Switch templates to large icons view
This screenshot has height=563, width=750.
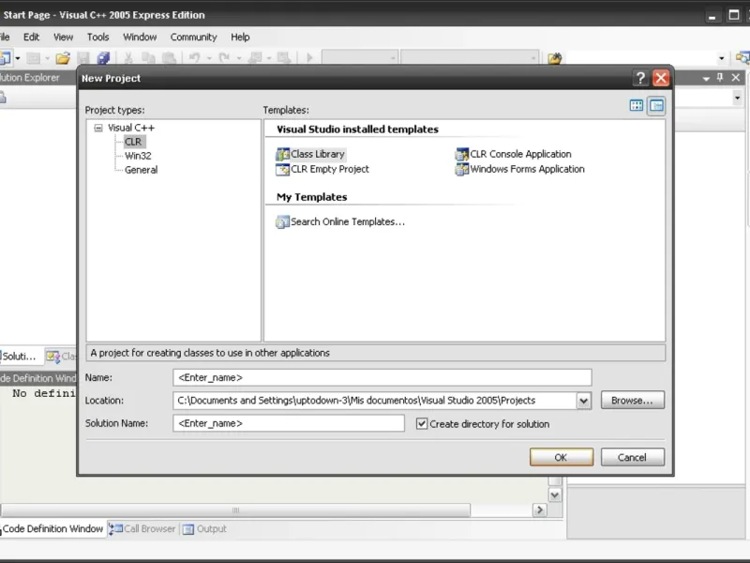(637, 105)
